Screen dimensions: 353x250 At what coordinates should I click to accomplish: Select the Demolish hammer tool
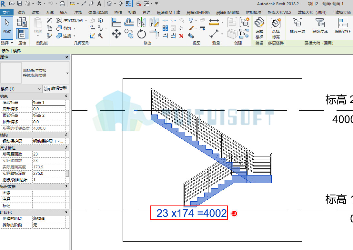(100, 36)
